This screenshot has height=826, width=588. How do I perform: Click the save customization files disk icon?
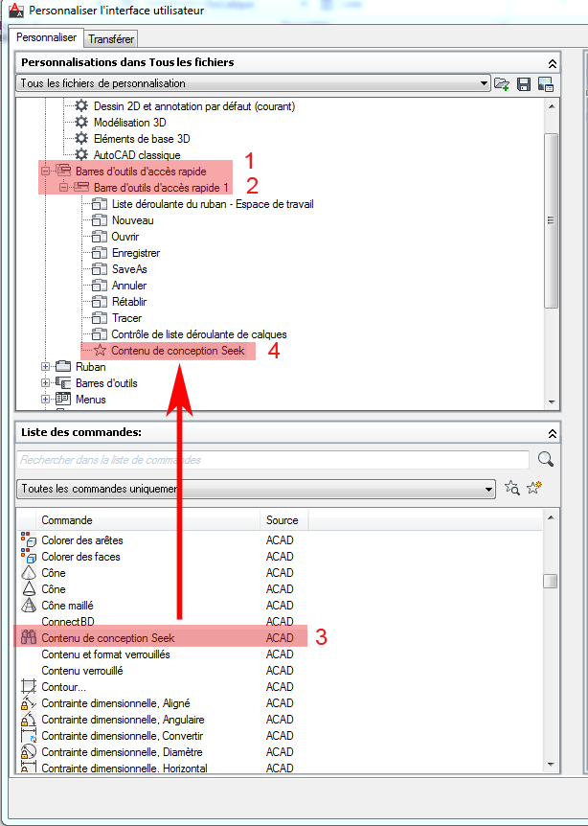tap(524, 84)
